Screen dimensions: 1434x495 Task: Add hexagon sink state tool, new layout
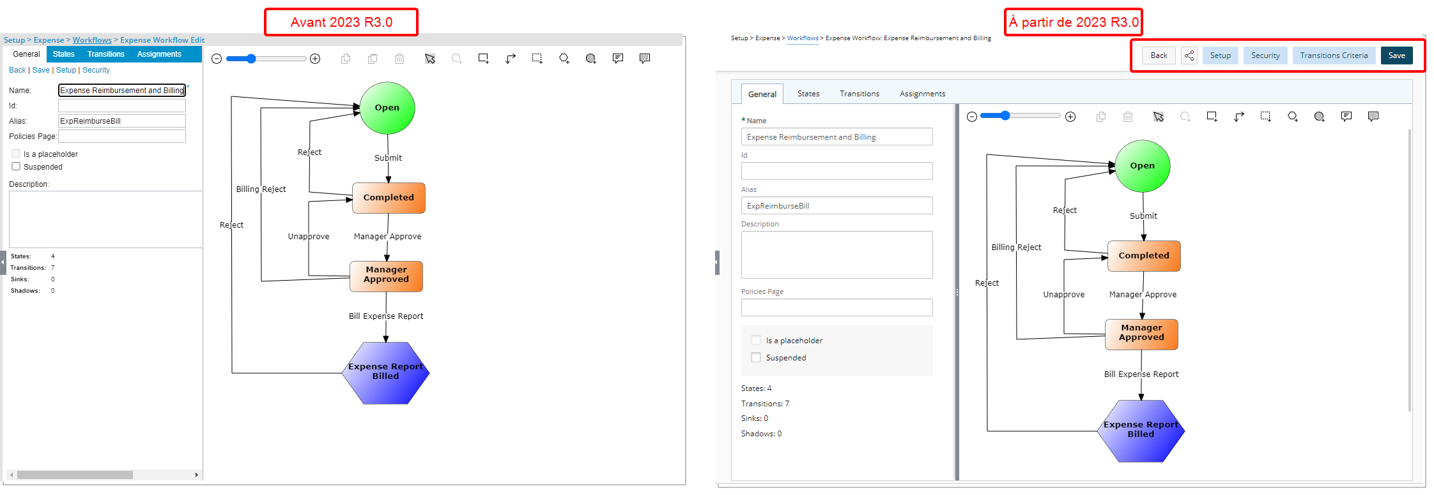pos(1293,117)
